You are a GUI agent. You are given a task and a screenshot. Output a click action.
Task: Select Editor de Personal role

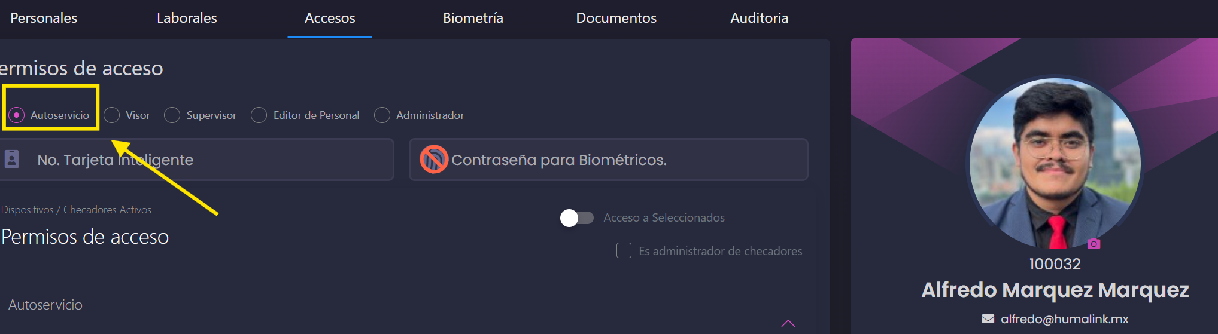click(259, 115)
